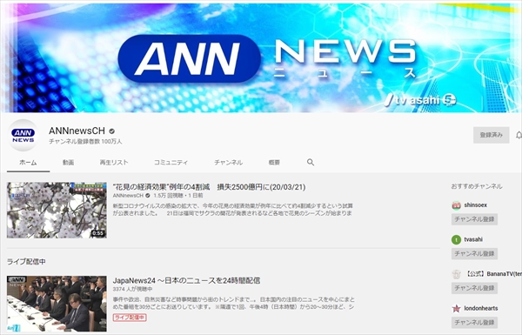Switch to the 動画 tab
522x335 pixels.
68,163
